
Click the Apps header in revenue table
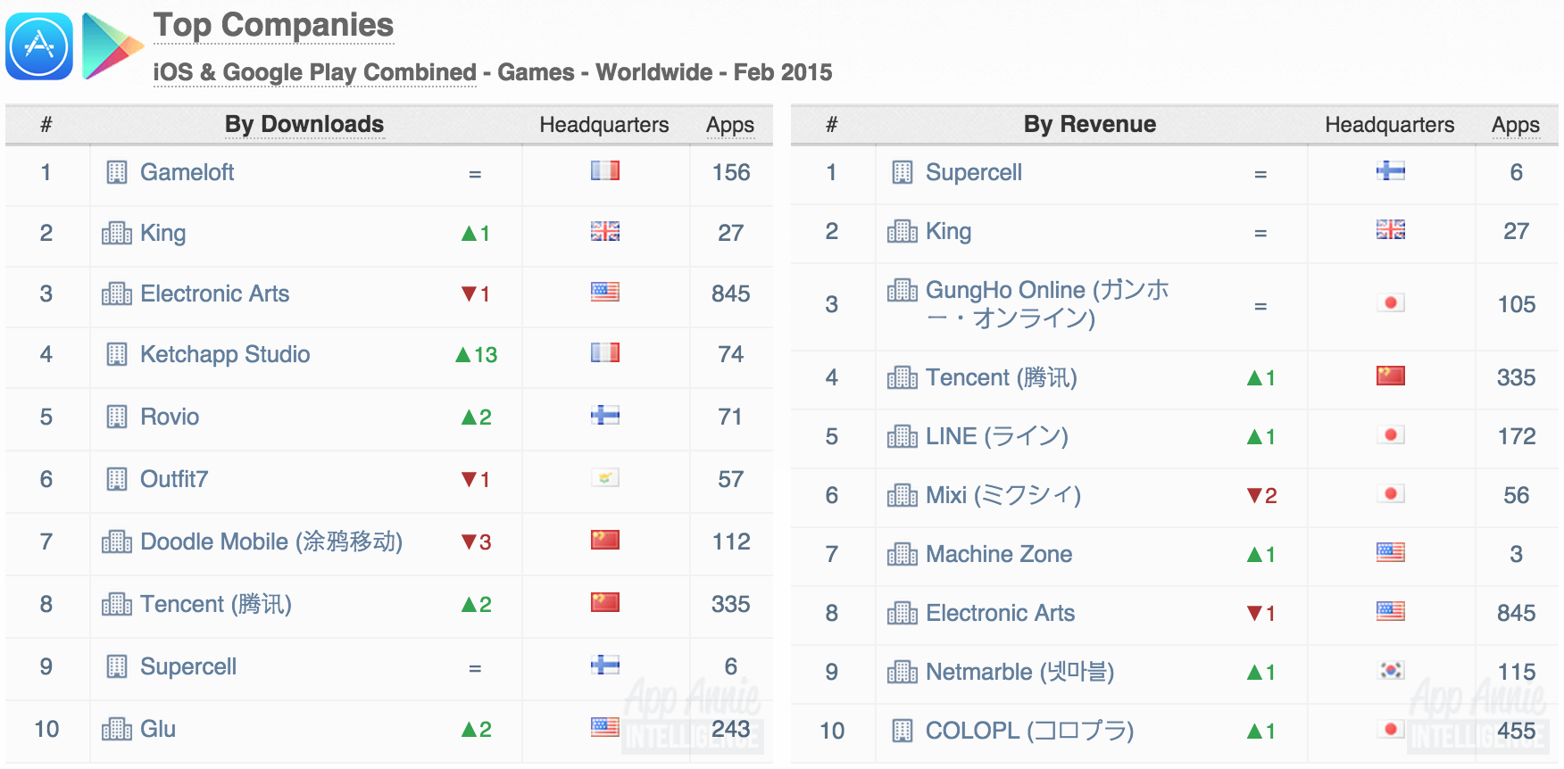click(1516, 125)
